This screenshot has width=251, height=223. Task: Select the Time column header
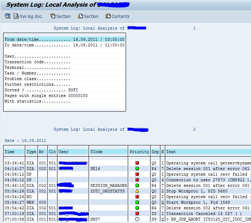[14, 152]
